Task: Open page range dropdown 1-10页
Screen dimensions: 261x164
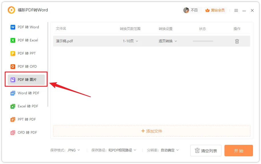Action: (130, 41)
